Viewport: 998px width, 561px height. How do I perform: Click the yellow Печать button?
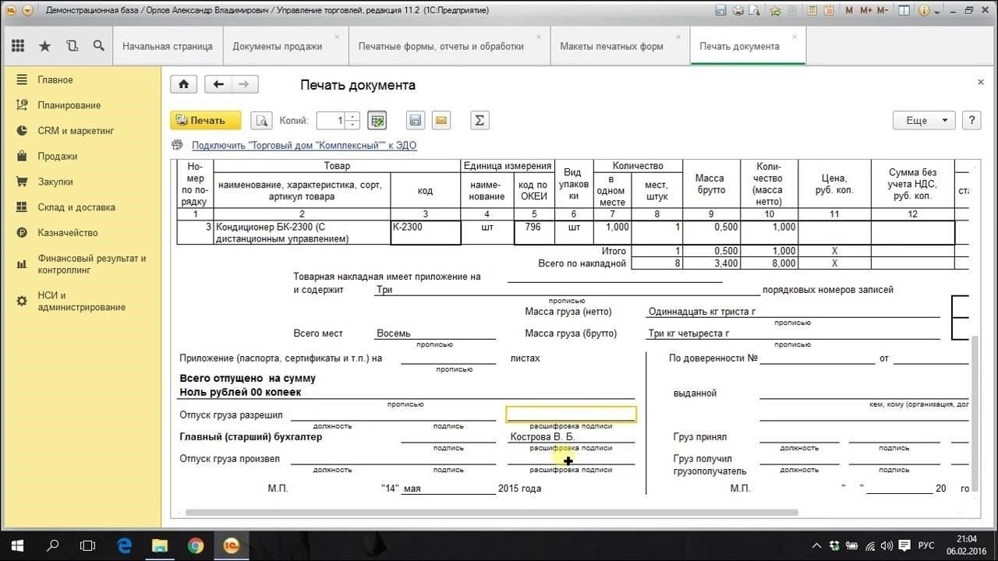pyautogui.click(x=206, y=121)
